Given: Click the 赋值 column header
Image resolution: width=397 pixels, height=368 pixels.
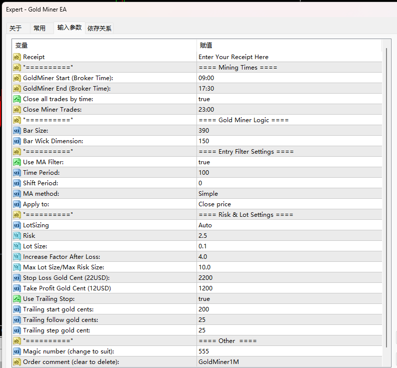Looking at the screenshot, I should pyautogui.click(x=289, y=46).
